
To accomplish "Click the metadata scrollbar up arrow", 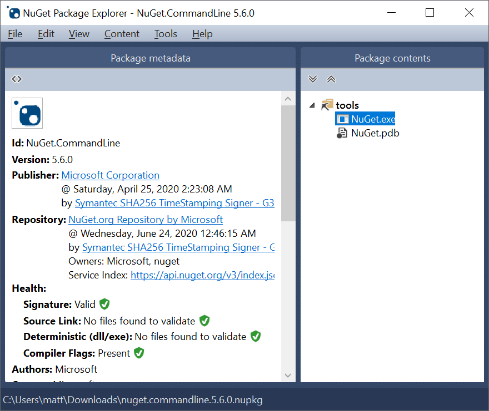I will (288, 99).
